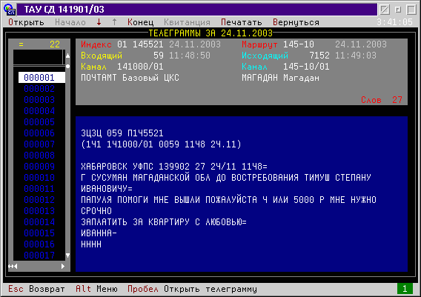Open the Открыть menu
421x297 pixels.
coord(26,22)
